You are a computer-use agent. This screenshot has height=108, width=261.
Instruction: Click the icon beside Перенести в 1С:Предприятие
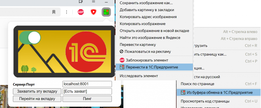point(122,67)
